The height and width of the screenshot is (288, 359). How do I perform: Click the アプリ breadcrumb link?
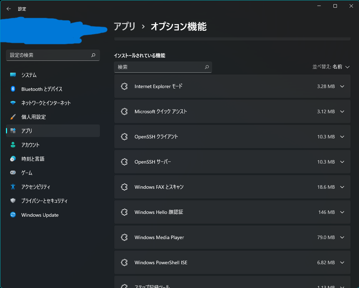point(124,26)
